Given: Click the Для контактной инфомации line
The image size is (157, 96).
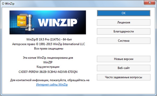Looking at the screenshot, I should pos(50,80).
